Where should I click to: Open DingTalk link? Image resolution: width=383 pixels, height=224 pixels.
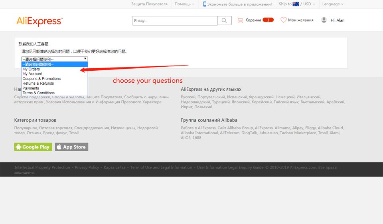(x=249, y=133)
